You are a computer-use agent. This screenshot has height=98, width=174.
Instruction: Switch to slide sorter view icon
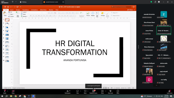(108, 88)
